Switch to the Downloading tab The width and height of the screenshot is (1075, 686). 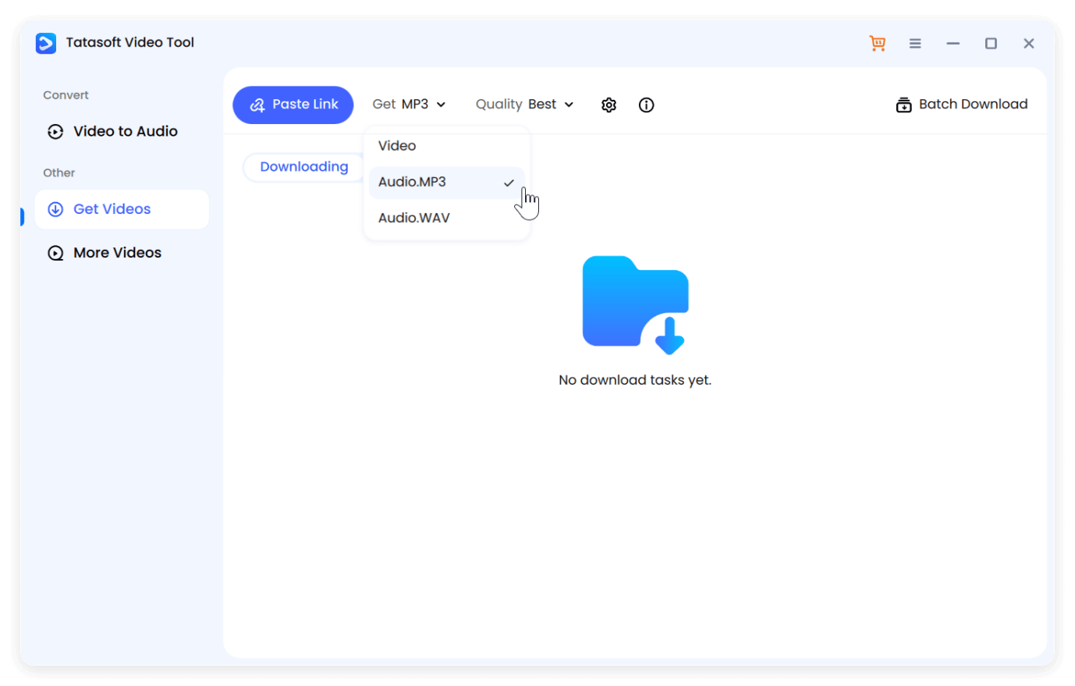(303, 166)
